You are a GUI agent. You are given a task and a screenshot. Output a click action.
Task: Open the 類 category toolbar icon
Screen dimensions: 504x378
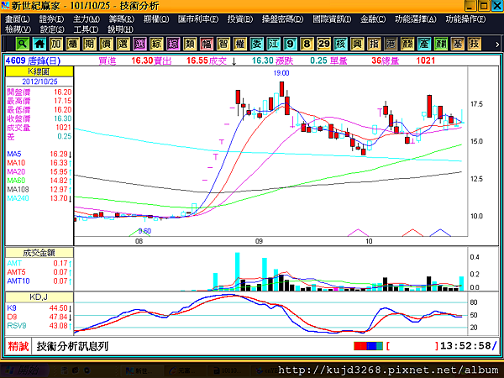tap(190, 44)
